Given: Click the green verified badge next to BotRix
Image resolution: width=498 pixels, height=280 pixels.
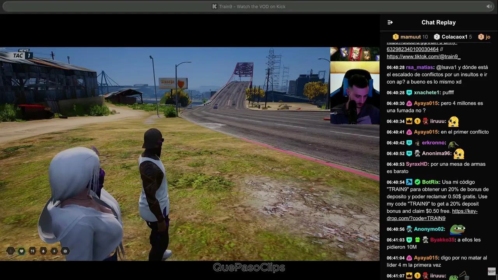Looking at the screenshot, I should pyautogui.click(x=417, y=182).
